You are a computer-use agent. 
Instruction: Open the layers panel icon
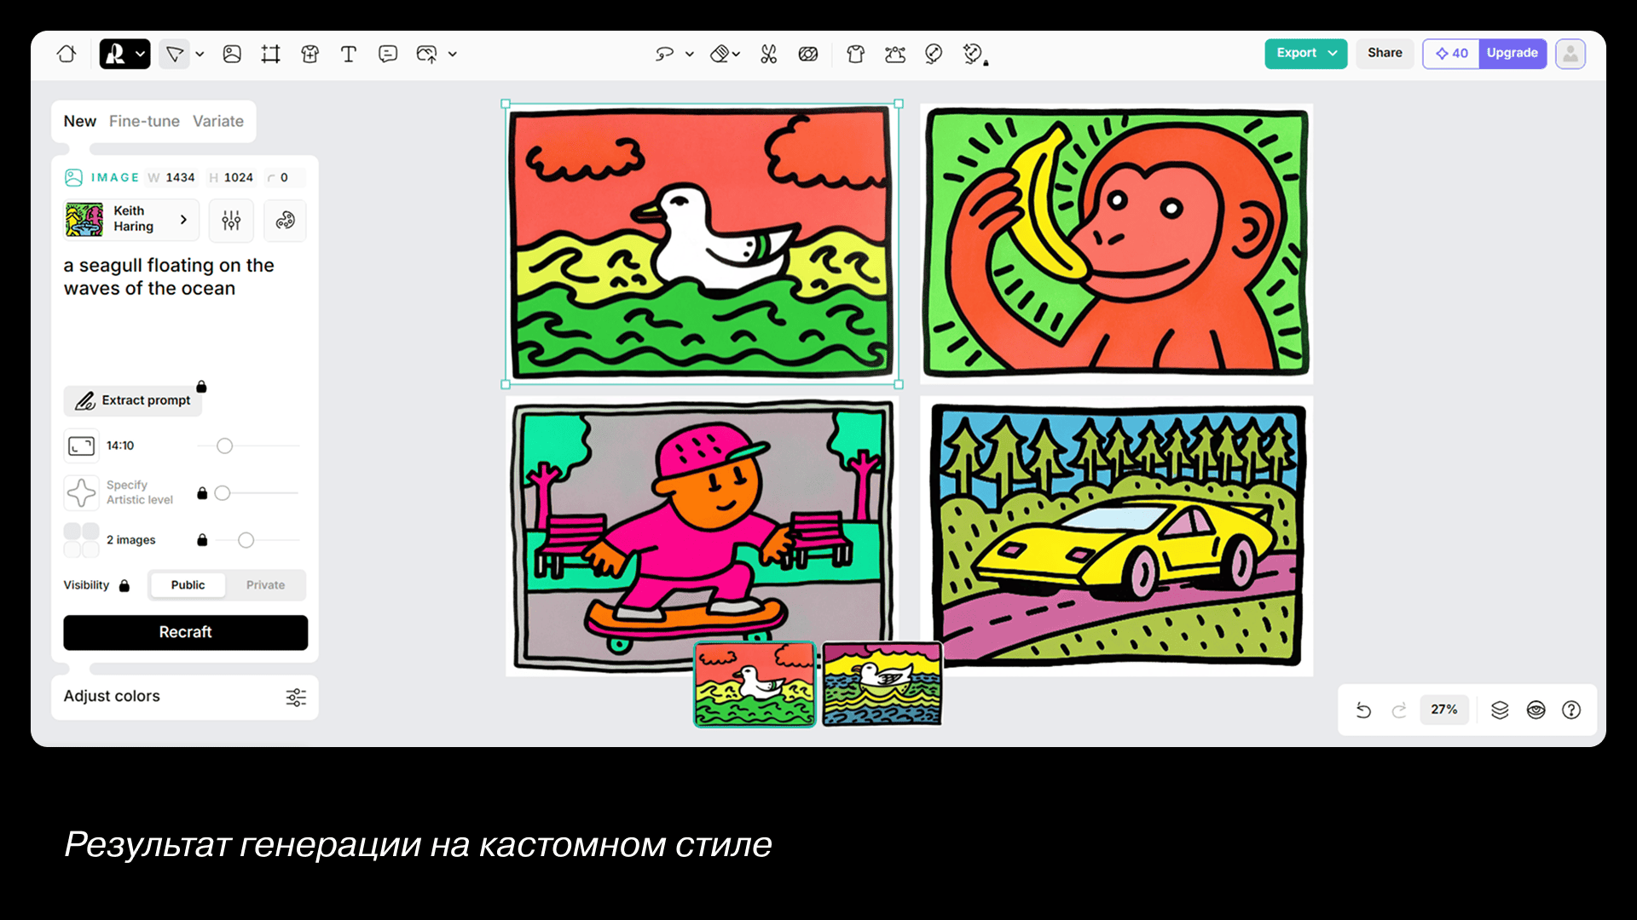(x=1500, y=710)
